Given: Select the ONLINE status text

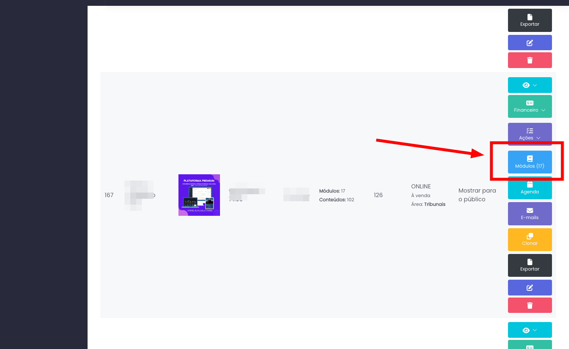Looking at the screenshot, I should point(421,186).
